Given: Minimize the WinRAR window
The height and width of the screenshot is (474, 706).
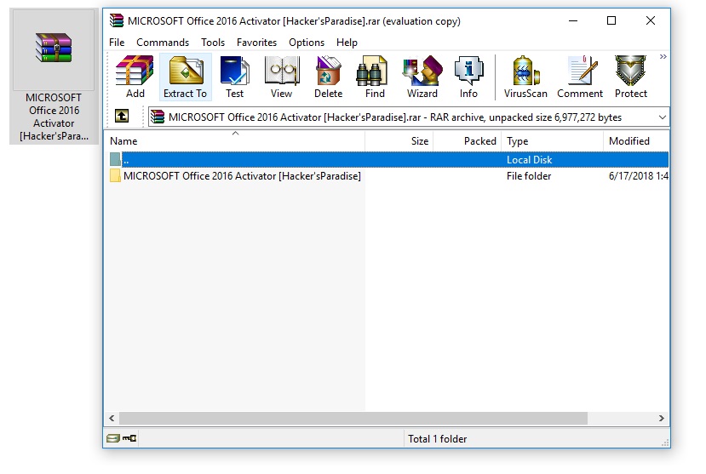Looking at the screenshot, I should [x=573, y=20].
